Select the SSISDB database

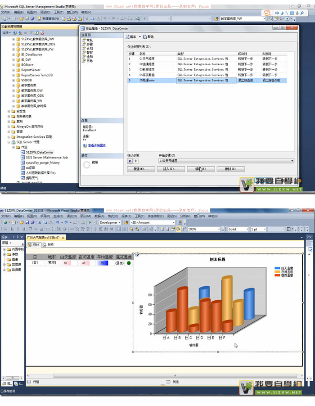click(x=27, y=80)
